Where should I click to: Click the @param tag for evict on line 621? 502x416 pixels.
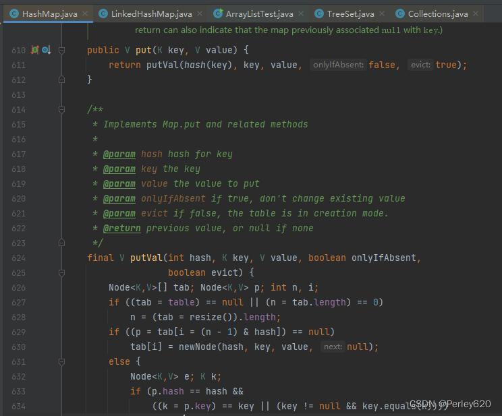pos(119,214)
